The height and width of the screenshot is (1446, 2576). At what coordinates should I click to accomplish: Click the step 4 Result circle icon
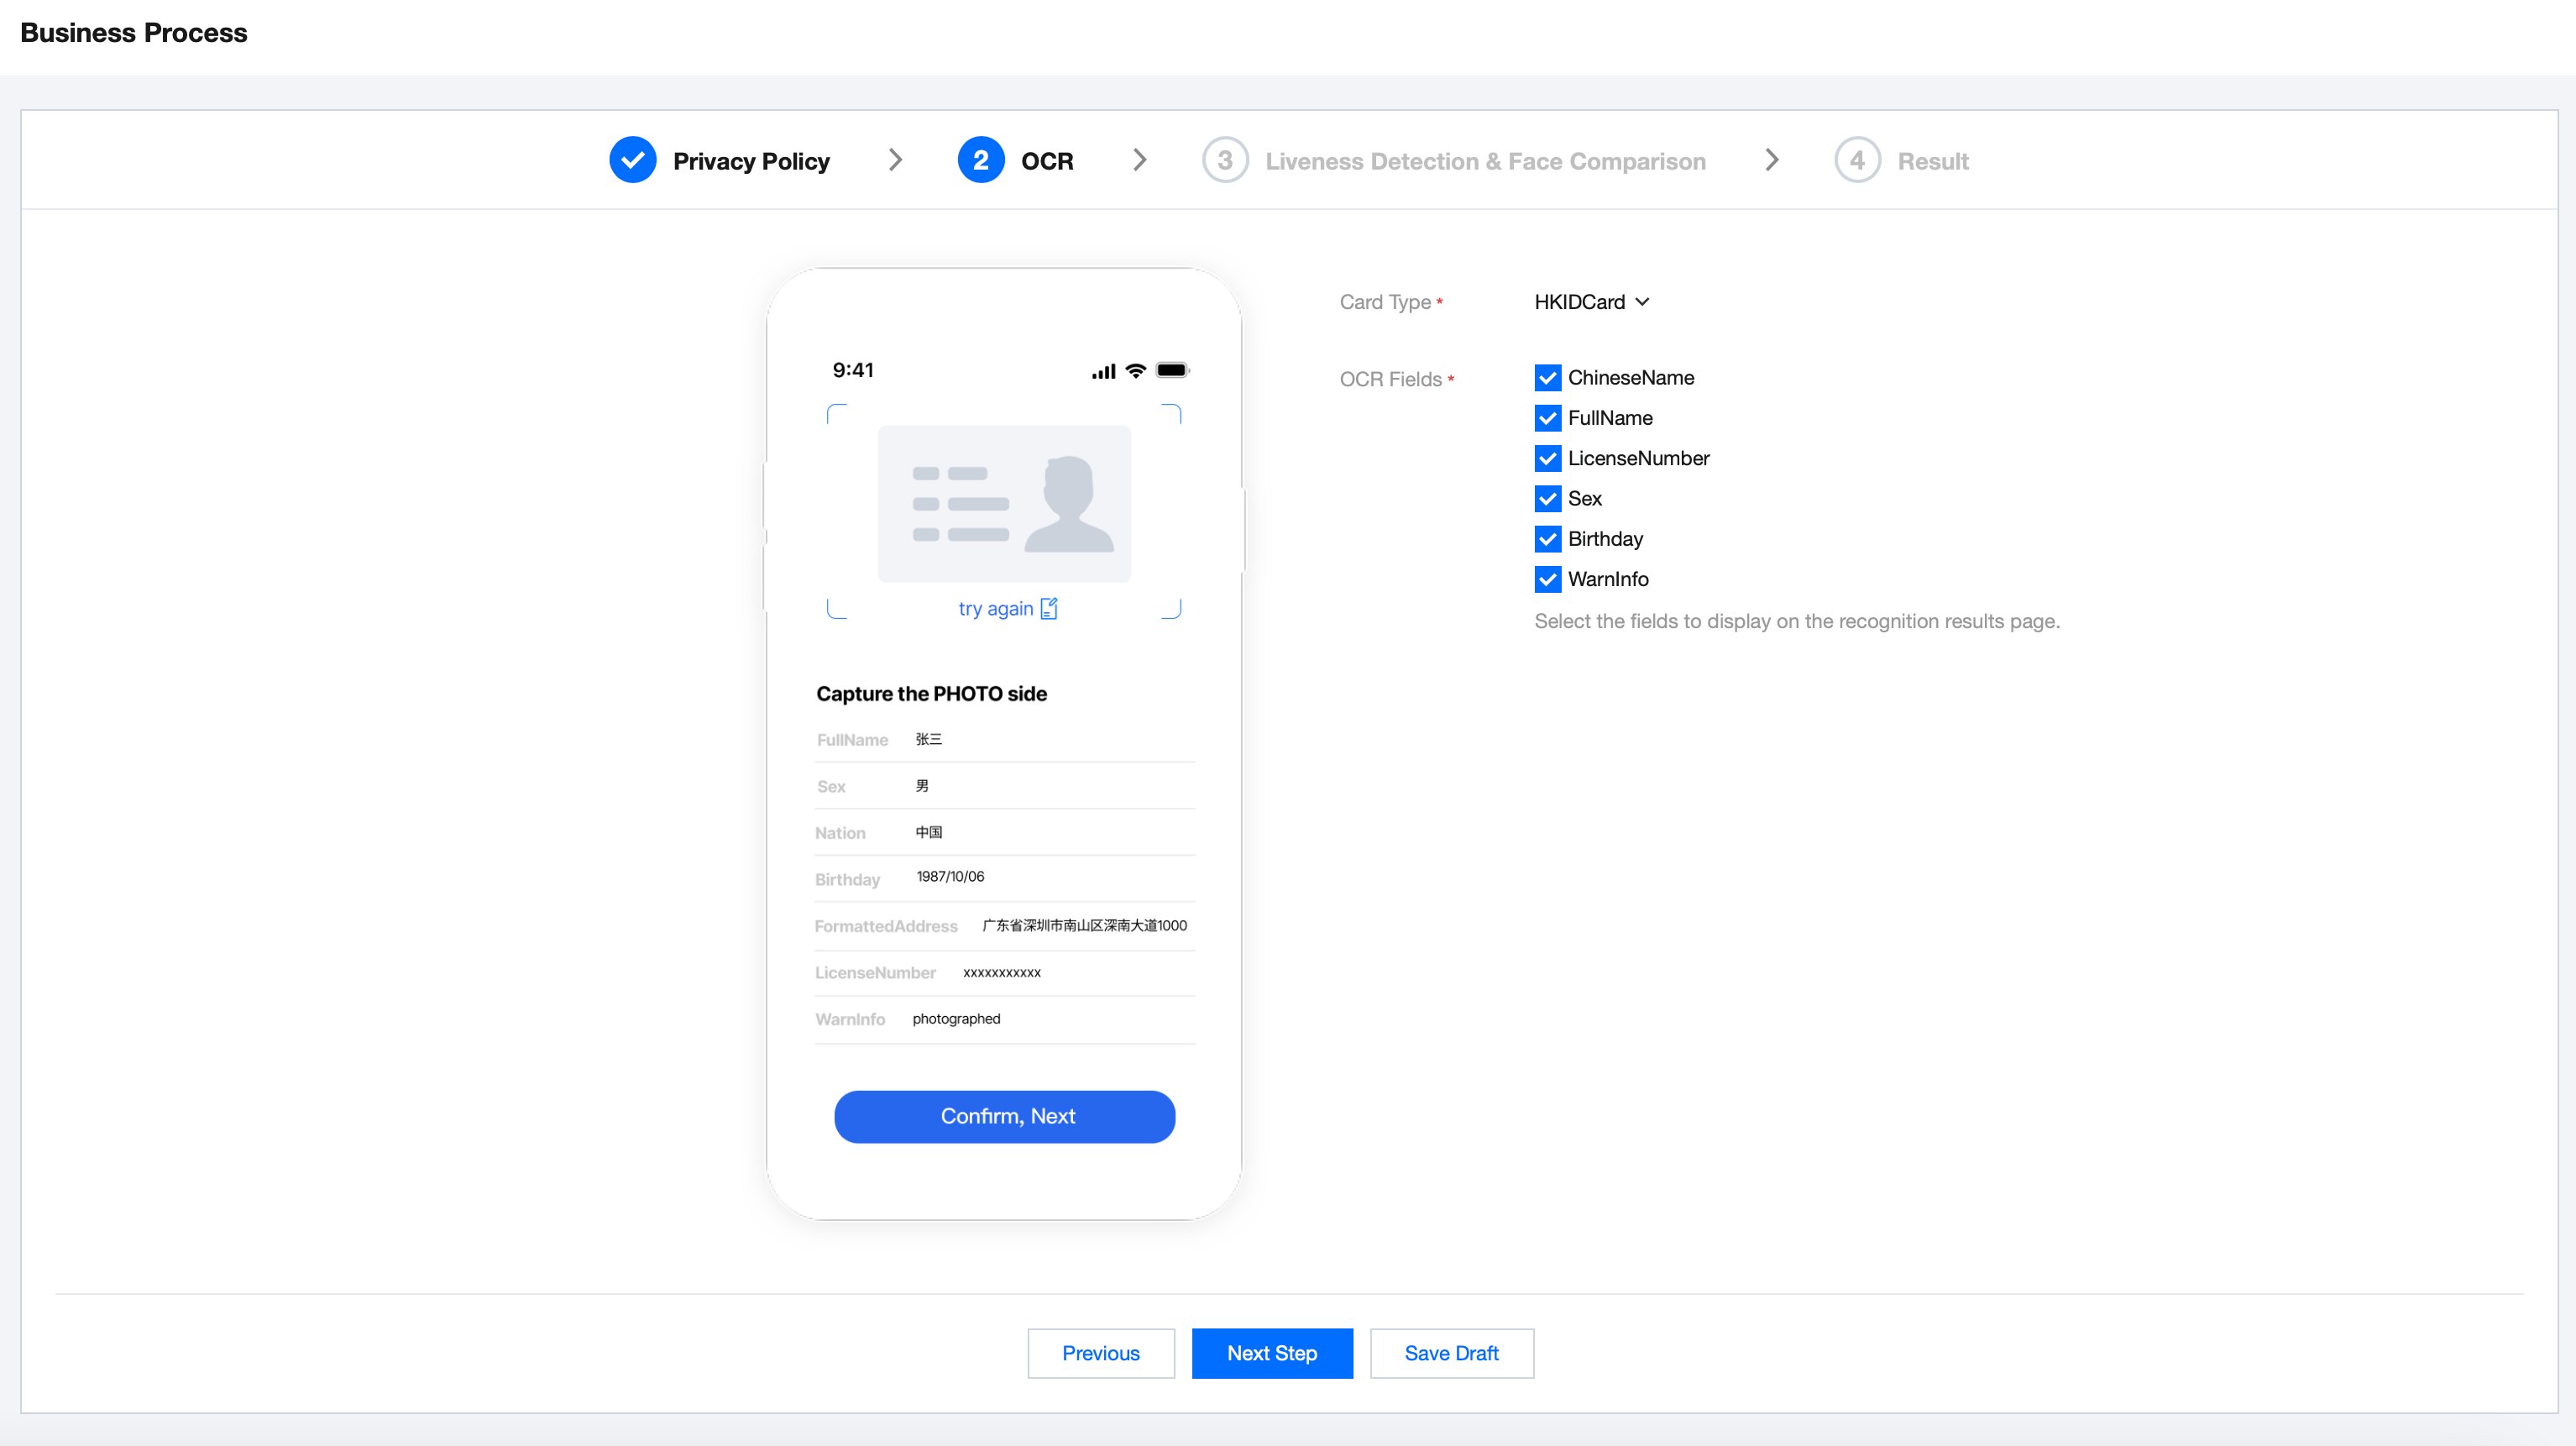pos(1856,160)
